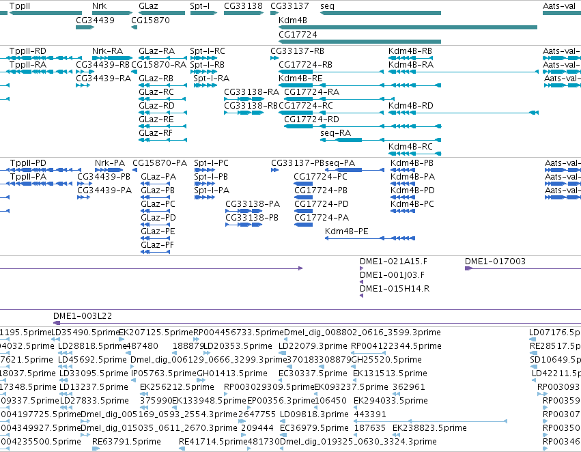Click the DME1-015H14.R clone label
581x452 pixels.
point(395,289)
